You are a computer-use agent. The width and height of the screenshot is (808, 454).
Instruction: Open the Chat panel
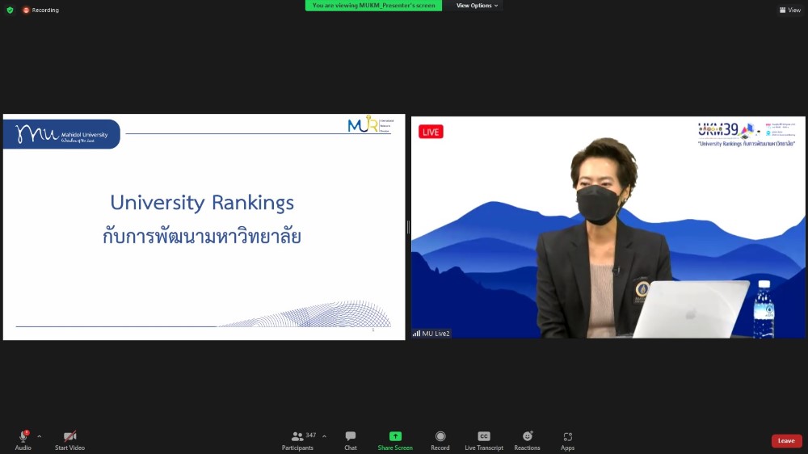point(350,439)
